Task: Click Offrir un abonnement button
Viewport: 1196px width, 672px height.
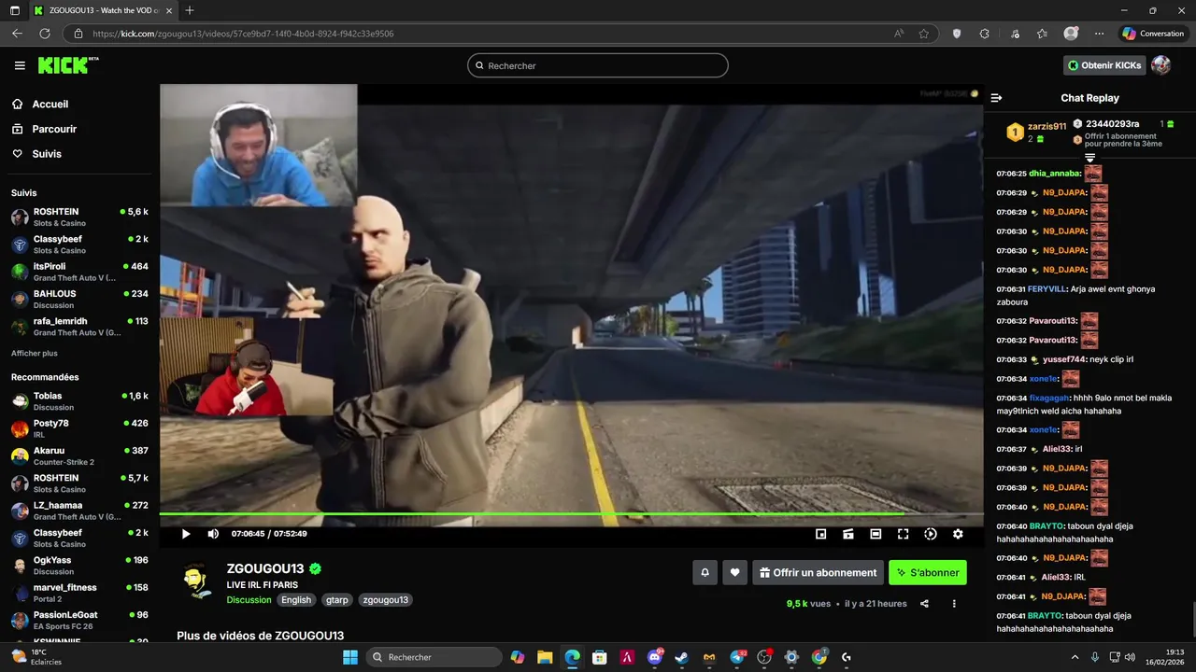Action: tap(818, 572)
